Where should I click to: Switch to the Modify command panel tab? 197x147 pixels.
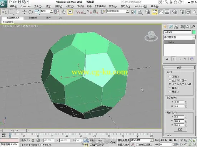pos(170,27)
